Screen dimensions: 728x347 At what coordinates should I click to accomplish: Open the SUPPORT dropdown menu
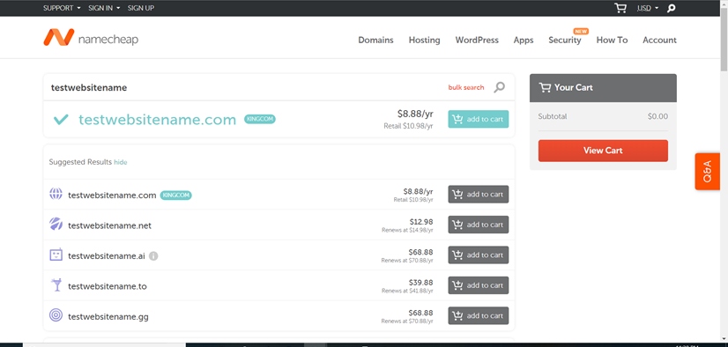tap(62, 8)
